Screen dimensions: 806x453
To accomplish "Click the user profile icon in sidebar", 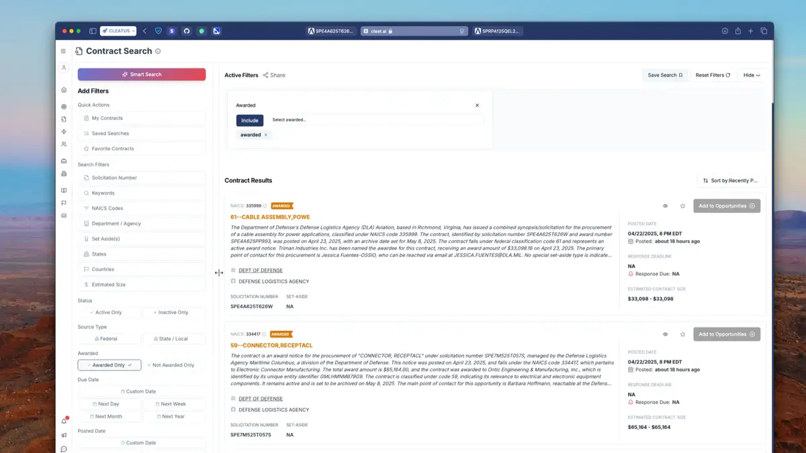I will [64, 68].
